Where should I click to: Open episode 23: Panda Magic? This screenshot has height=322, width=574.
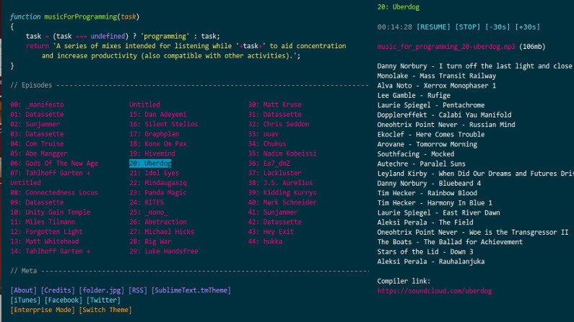(158, 192)
